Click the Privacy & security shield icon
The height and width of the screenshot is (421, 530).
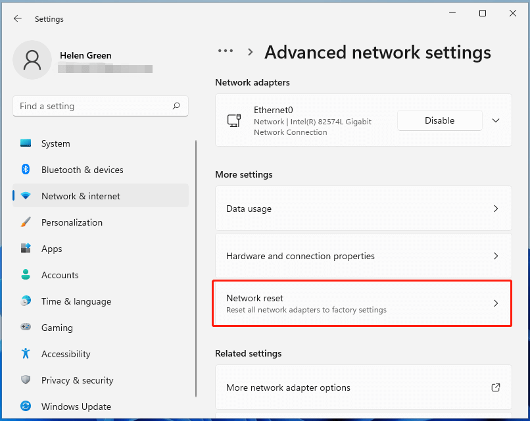point(25,380)
